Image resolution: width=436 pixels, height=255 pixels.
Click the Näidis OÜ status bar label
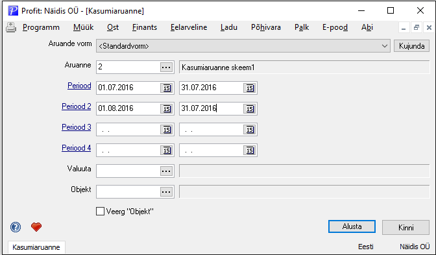[415, 247]
